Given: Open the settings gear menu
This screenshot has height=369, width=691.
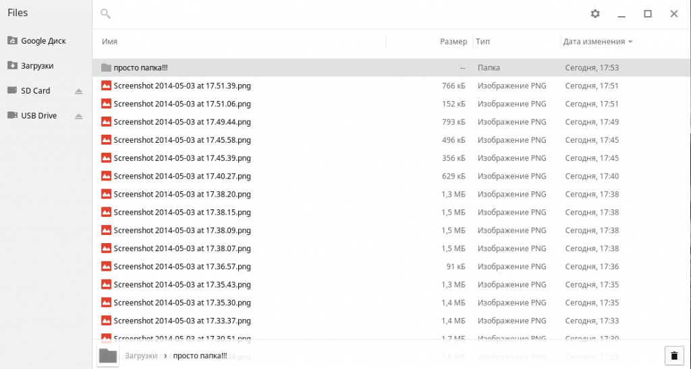Looking at the screenshot, I should point(595,14).
